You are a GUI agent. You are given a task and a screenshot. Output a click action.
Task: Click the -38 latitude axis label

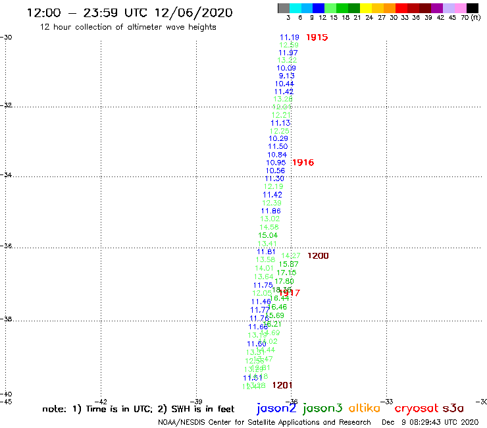(6, 319)
